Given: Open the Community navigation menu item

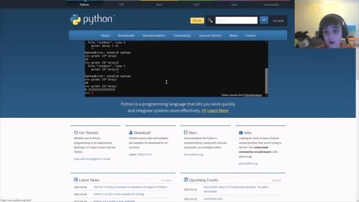Looking at the screenshot, I should pos(182,35).
